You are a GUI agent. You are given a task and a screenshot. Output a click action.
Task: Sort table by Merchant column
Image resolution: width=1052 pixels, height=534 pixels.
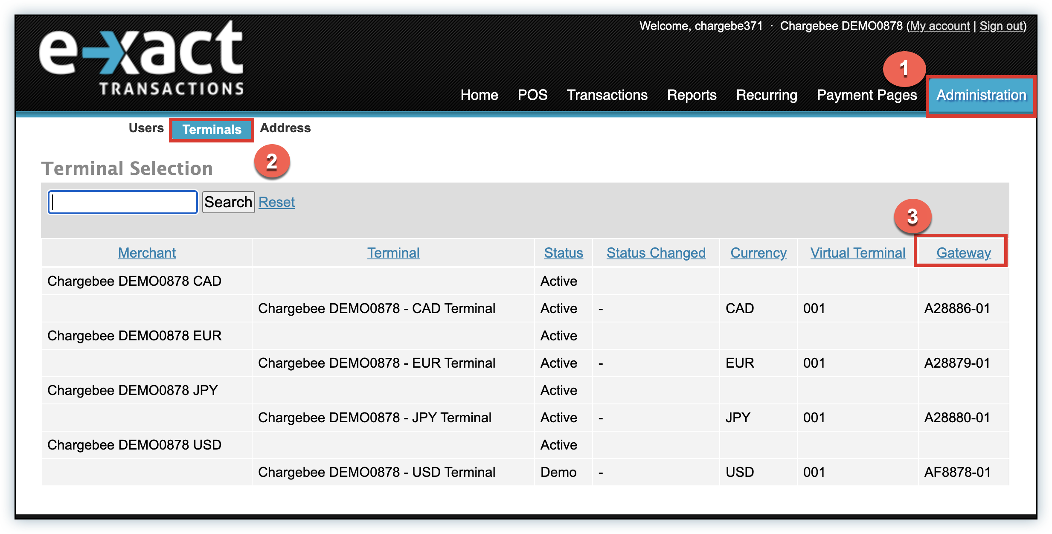tap(147, 253)
